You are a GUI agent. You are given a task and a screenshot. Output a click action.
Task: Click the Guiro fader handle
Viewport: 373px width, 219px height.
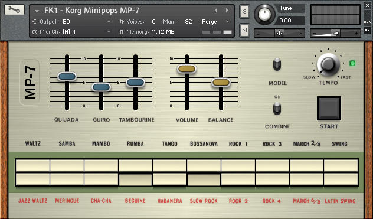[x=101, y=87]
